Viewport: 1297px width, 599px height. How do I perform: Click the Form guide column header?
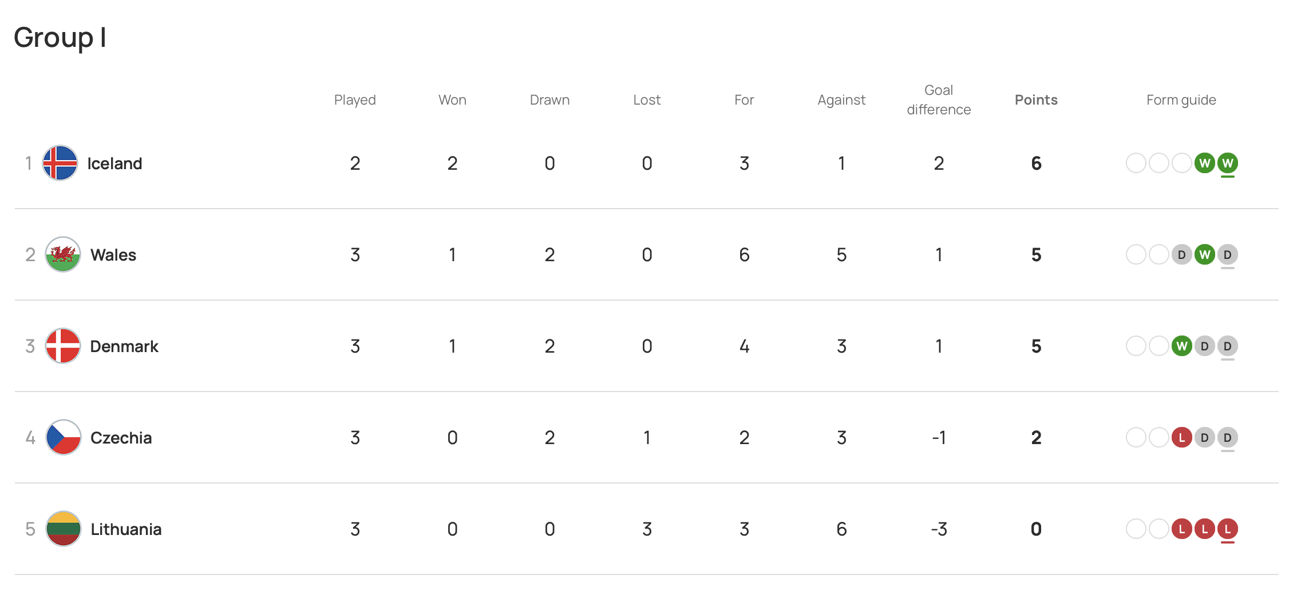point(1181,100)
